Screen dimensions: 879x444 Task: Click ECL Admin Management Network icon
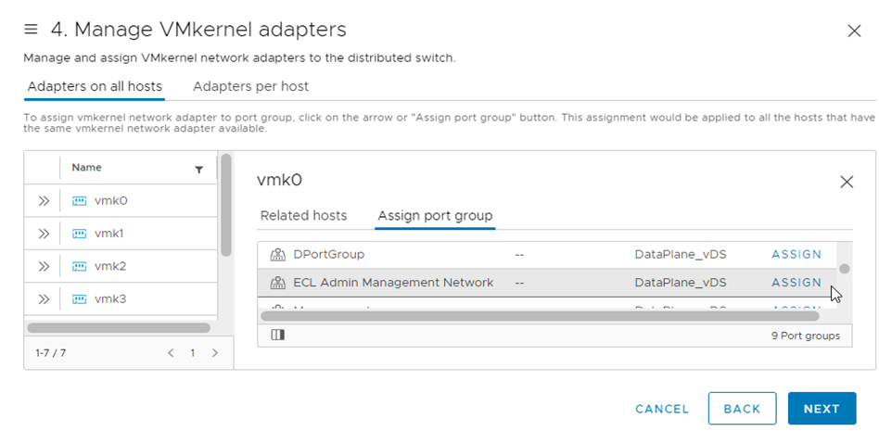277,283
